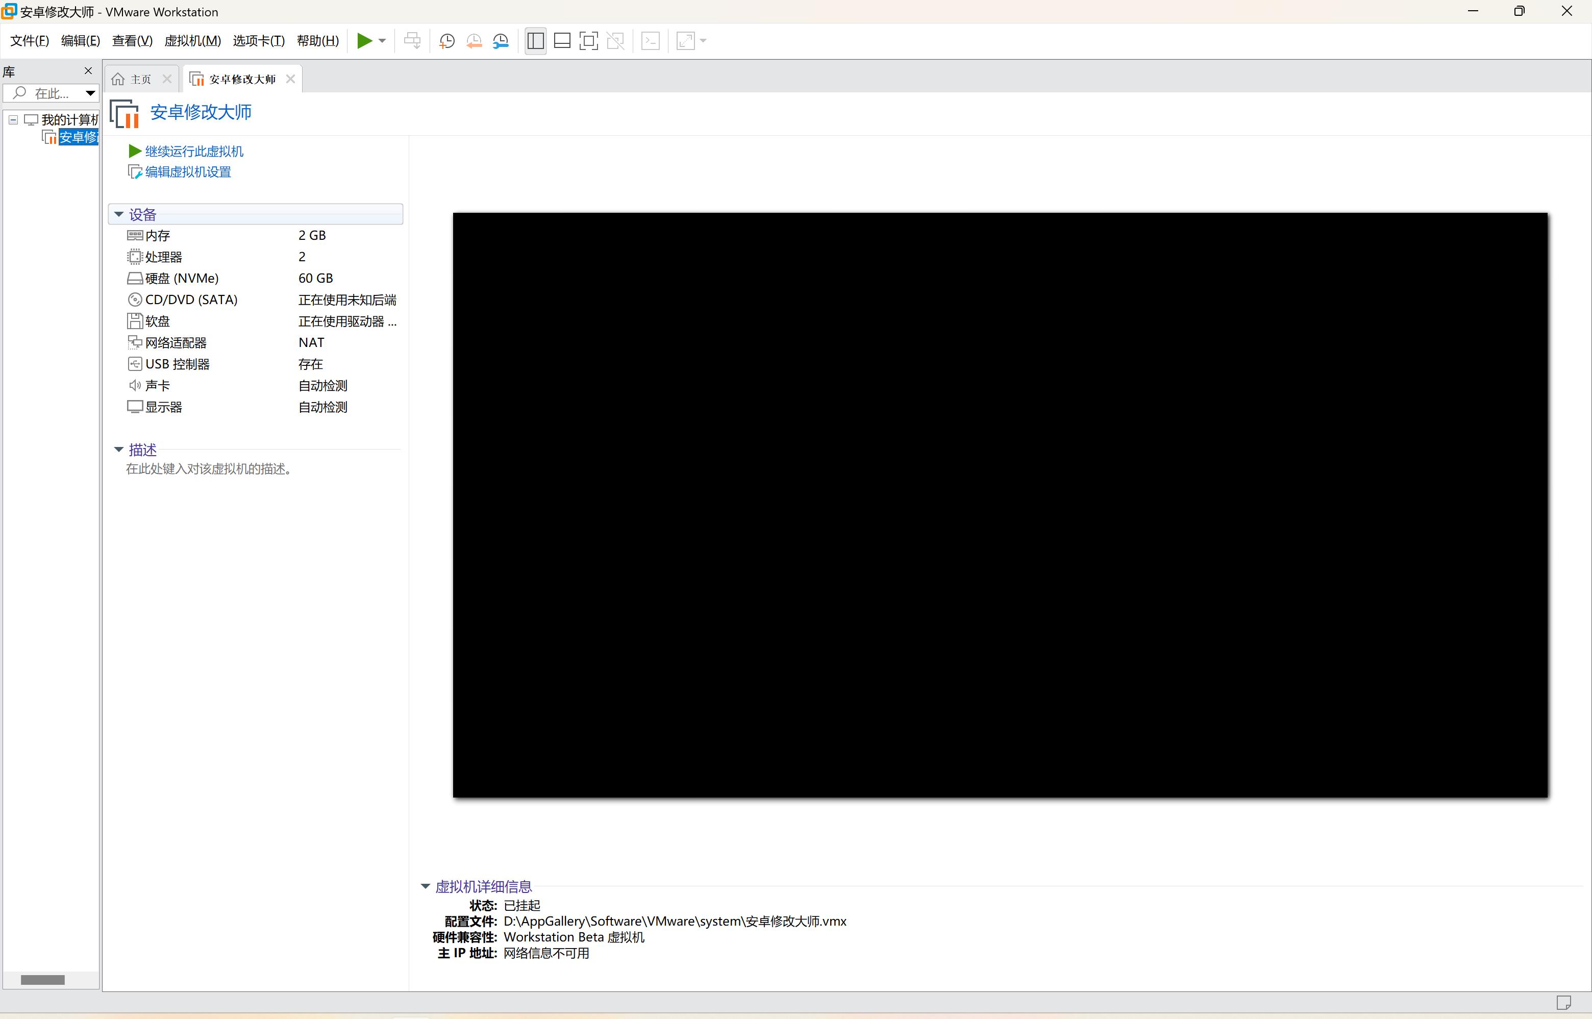Open the console view toolbar icon

click(x=651, y=41)
